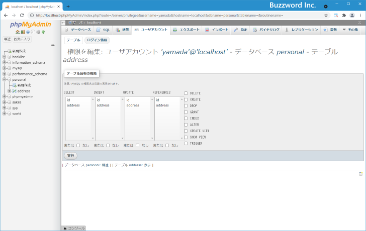This screenshot has height=231, width=366.
Task: Tick the CREATE VIEW checkbox
Action: coord(186,131)
